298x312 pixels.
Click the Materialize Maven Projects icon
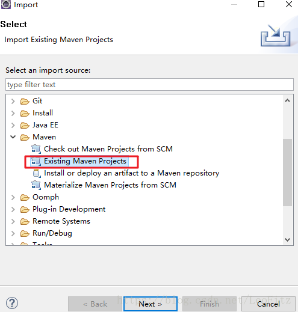pos(36,185)
